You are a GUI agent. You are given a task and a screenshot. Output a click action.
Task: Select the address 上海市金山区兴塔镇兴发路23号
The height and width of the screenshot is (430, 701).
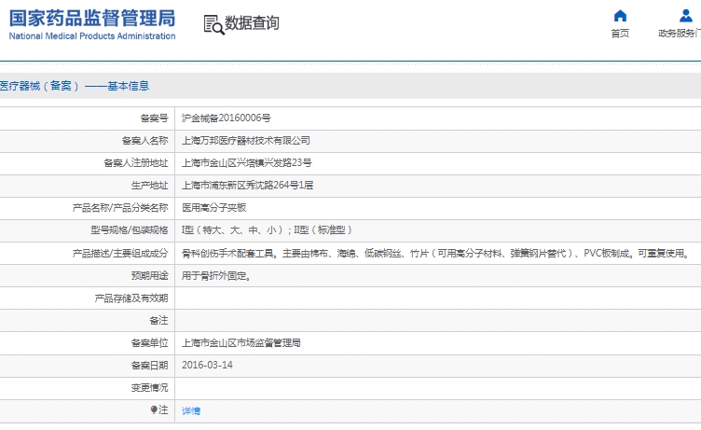point(247,163)
